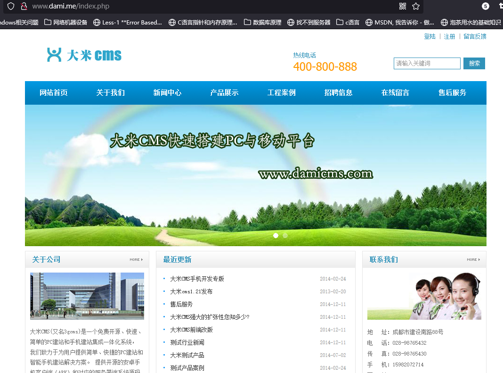The image size is (503, 373).
Task: Select the first carousel indicator dot
Action: pos(276,235)
